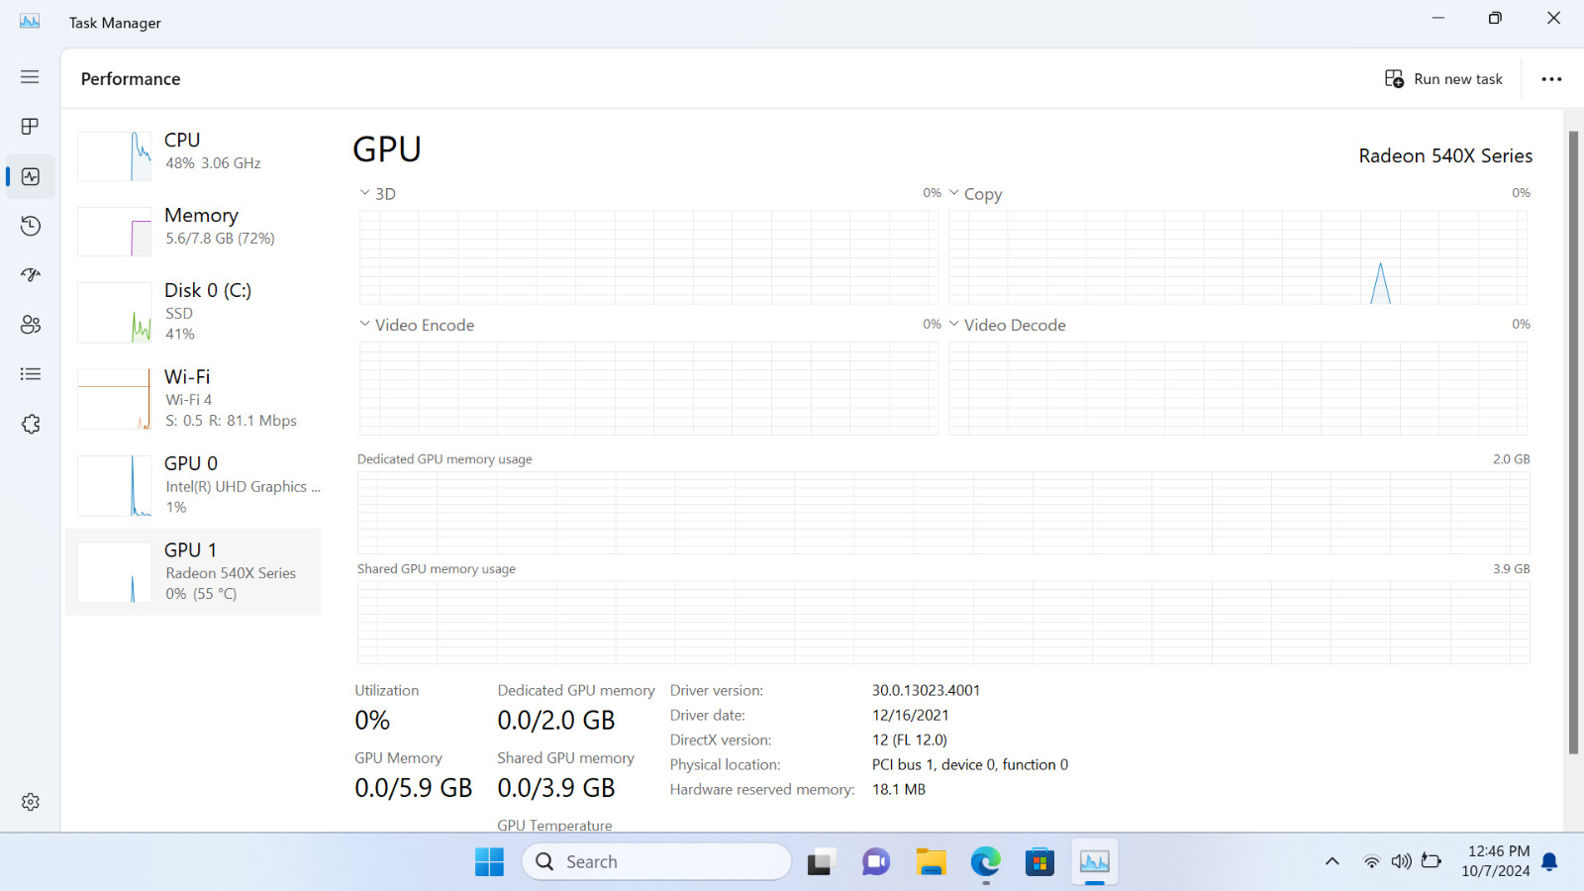Select the Wi-Fi performance item
This screenshot has width=1584, height=891.
(194, 398)
